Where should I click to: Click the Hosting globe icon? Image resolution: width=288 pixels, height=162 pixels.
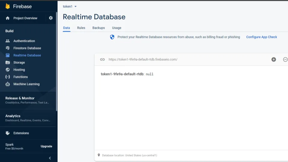7,69
